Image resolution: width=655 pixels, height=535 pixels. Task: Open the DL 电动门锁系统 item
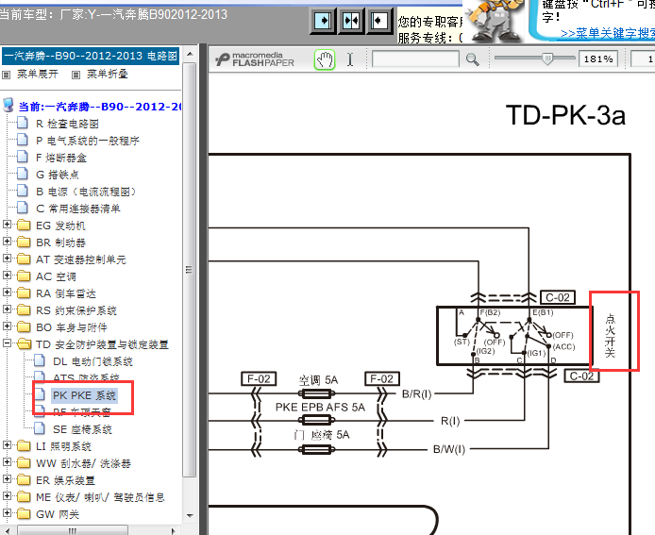tap(92, 361)
